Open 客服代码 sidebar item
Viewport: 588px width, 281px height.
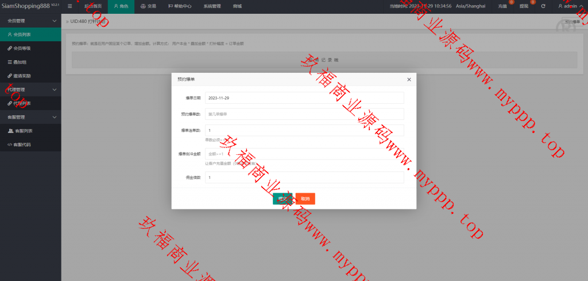pyautogui.click(x=22, y=145)
